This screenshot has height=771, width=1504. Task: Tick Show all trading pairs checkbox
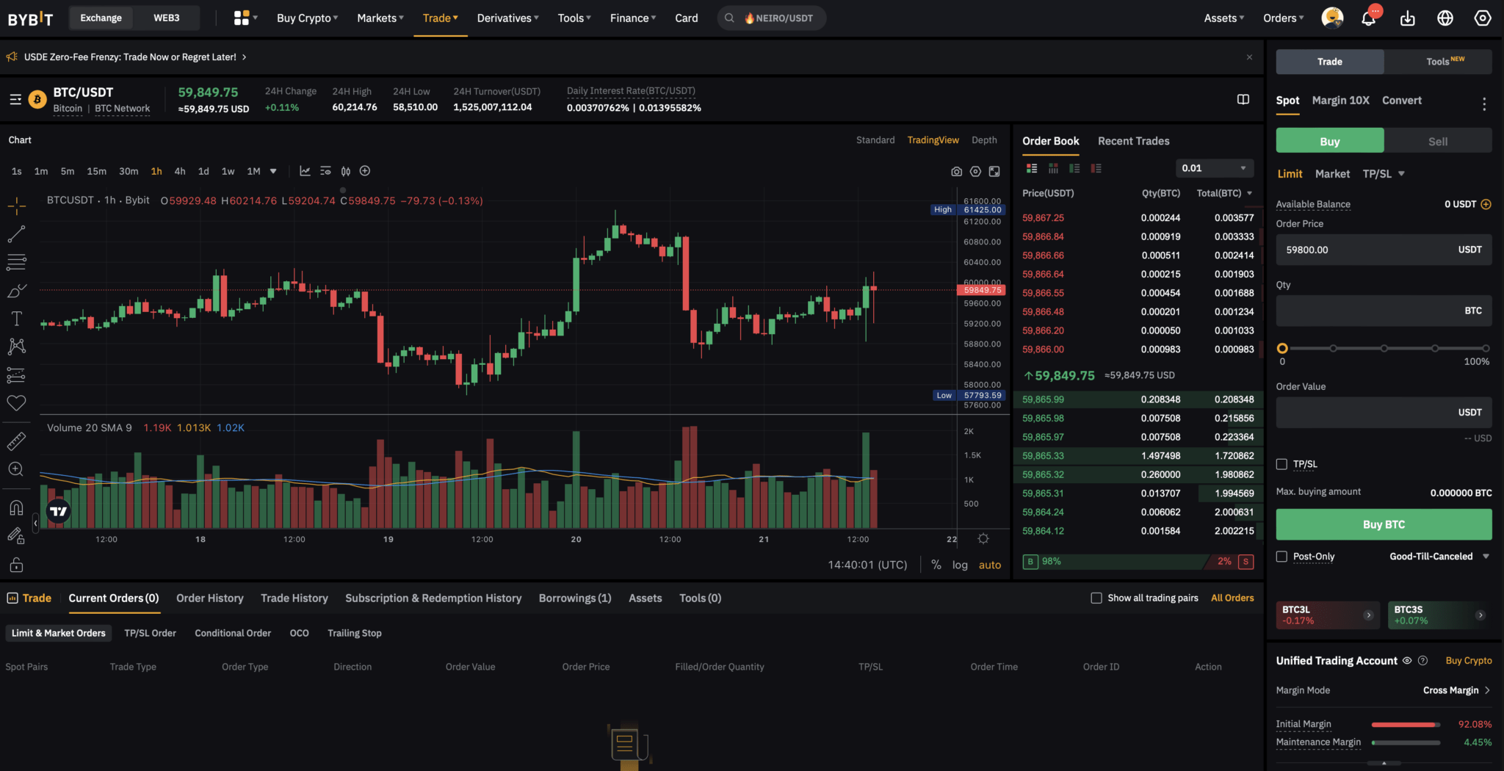click(x=1096, y=598)
